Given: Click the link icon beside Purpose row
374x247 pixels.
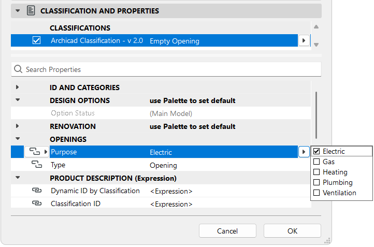Looking at the screenshot, I should pyautogui.click(x=35, y=151).
